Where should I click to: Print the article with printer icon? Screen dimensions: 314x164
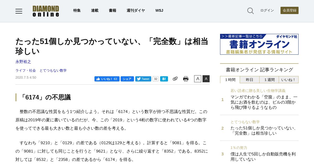pyautogui.click(x=186, y=79)
